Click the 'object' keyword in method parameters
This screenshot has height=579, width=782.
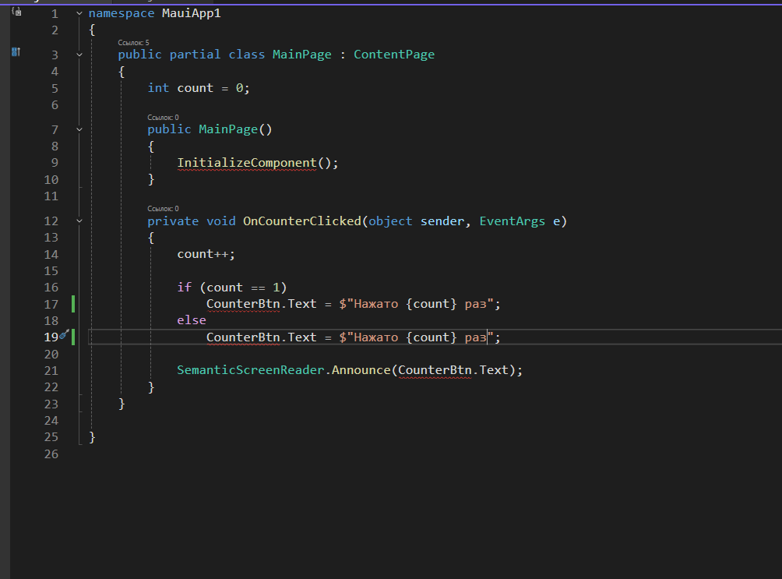pyautogui.click(x=390, y=221)
